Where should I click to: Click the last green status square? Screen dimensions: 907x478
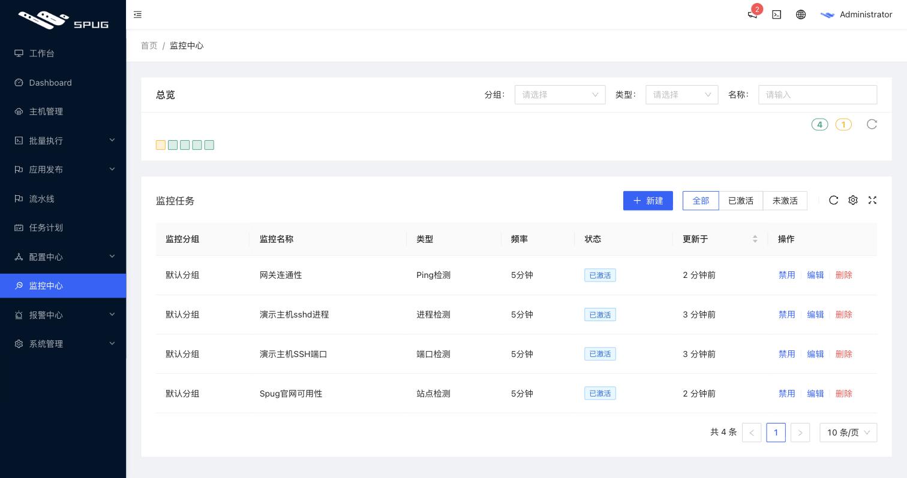click(209, 145)
